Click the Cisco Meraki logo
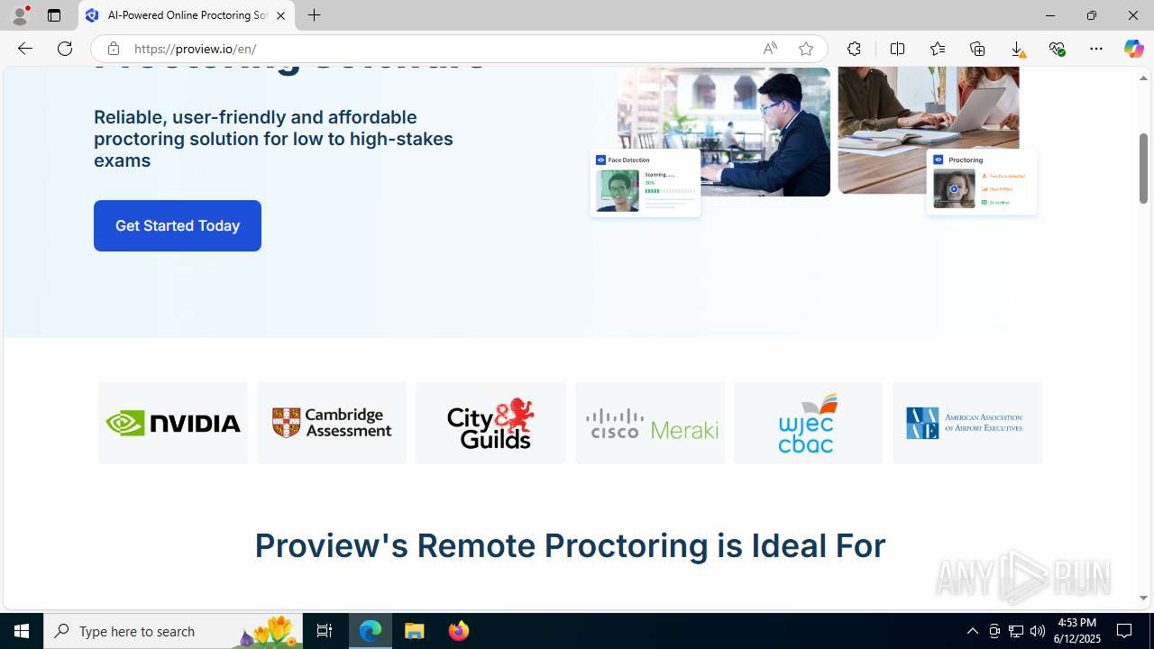Screen dimensions: 1154x649 (650, 423)
